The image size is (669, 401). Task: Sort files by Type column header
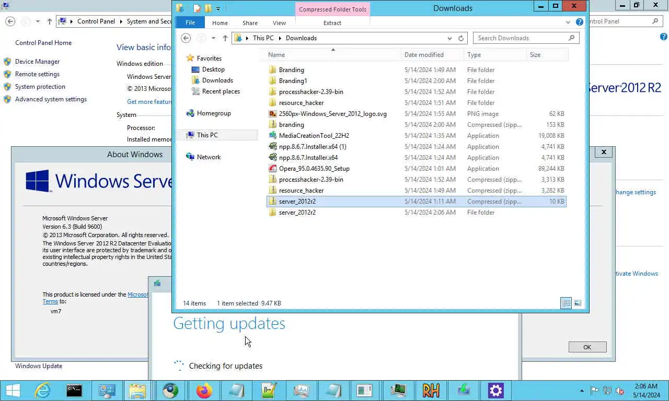click(x=495, y=55)
